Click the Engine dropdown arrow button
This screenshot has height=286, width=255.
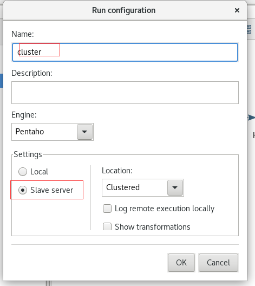click(84, 132)
